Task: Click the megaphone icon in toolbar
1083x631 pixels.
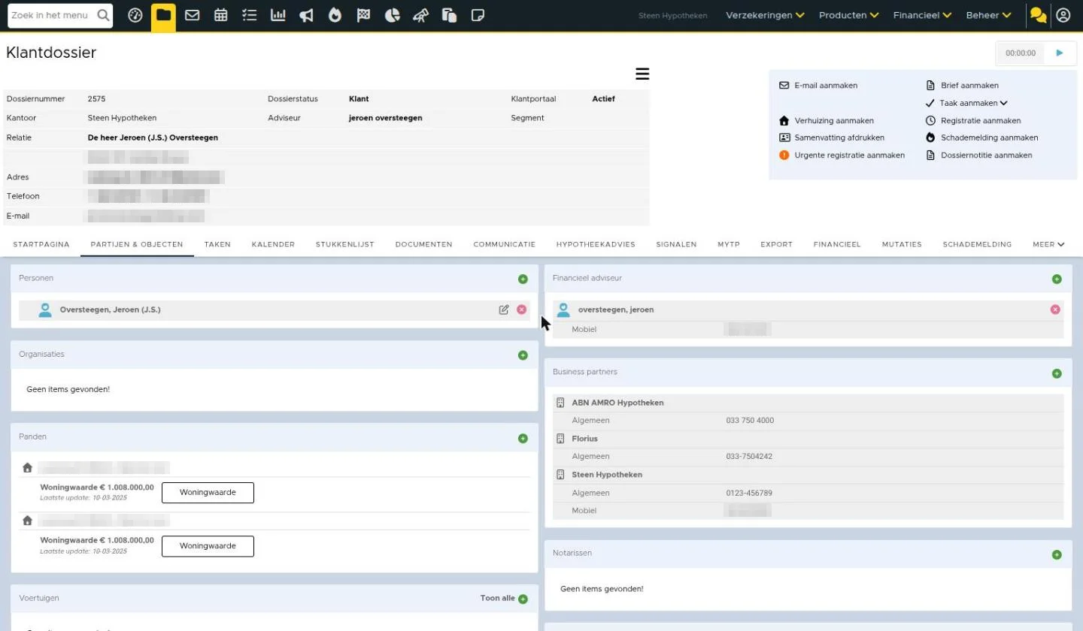Action: (x=306, y=15)
